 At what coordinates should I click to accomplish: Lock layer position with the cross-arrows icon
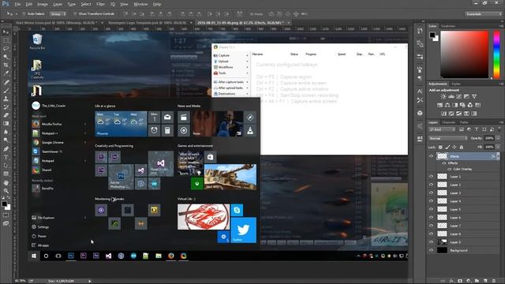point(454,148)
